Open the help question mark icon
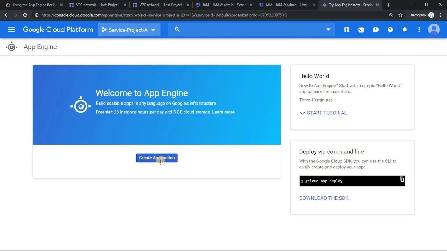Screen dimensions: 447x251 tap(390, 30)
